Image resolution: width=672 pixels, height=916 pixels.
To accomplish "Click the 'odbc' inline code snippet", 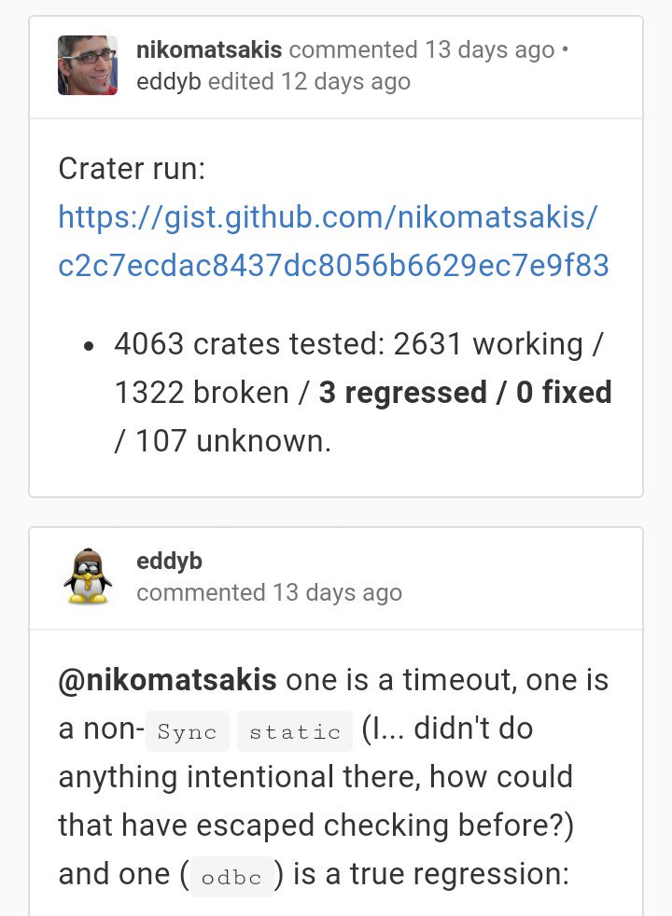I will 231,876.
